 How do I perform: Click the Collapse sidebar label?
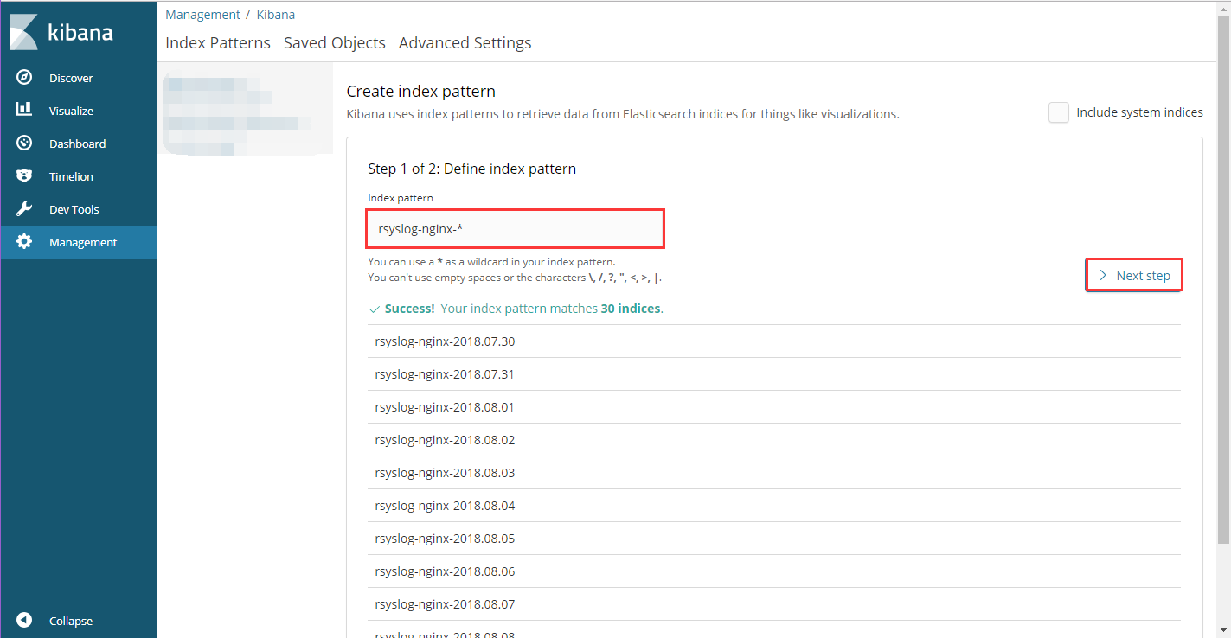click(71, 621)
